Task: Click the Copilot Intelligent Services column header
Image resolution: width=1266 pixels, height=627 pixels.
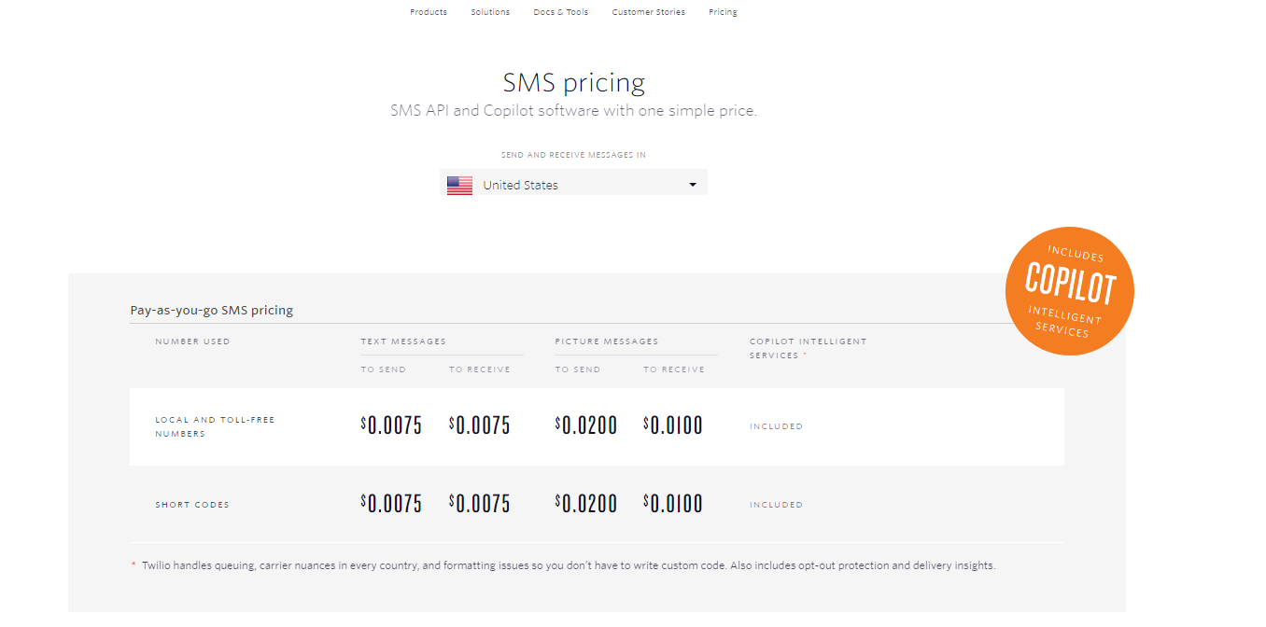Action: [809, 348]
